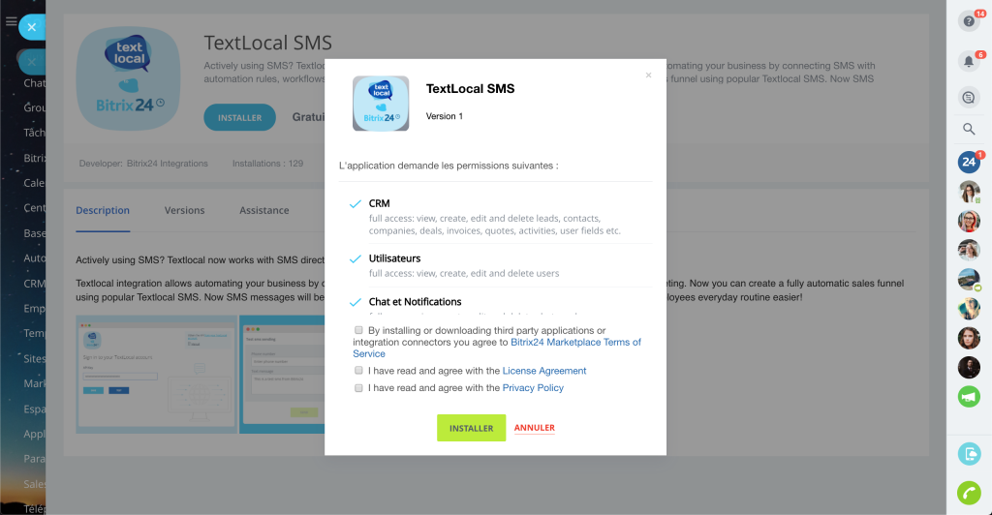Open the notifications bell icon
This screenshot has width=992, height=515.
point(968,61)
